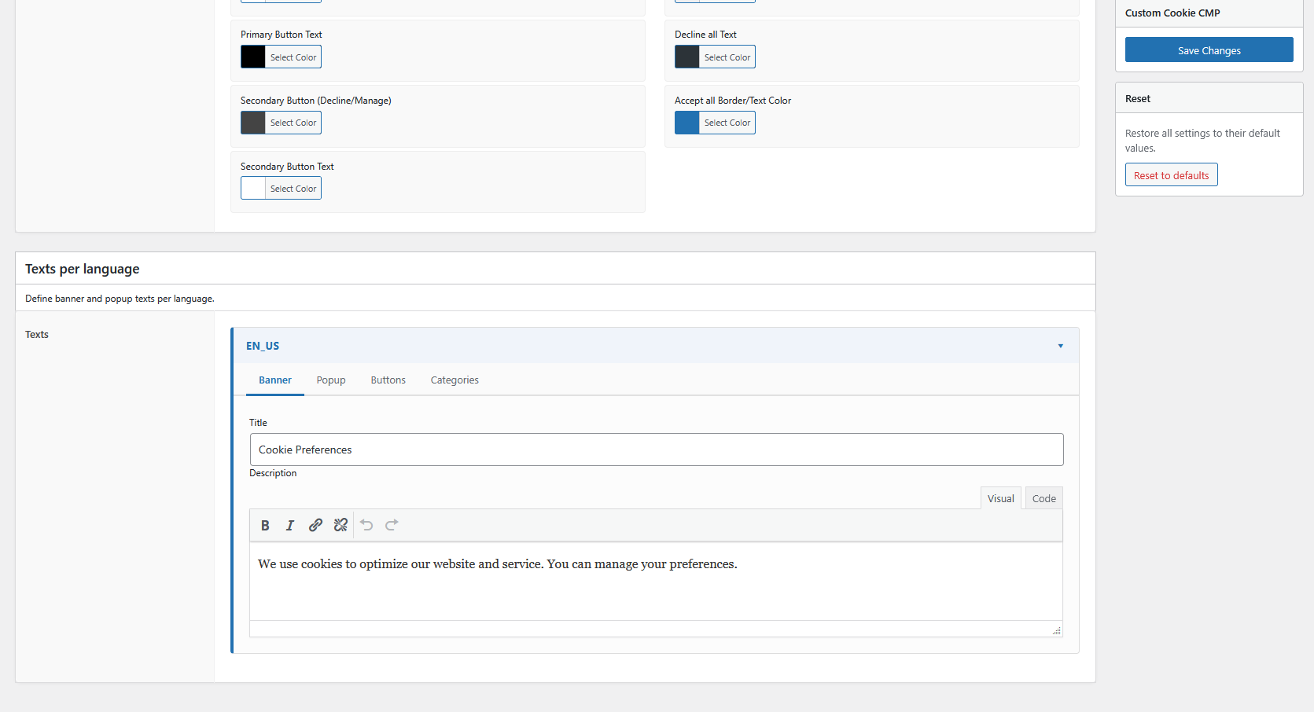Switch to the Popup tab
This screenshot has height=712, width=1314.
pyautogui.click(x=330, y=380)
